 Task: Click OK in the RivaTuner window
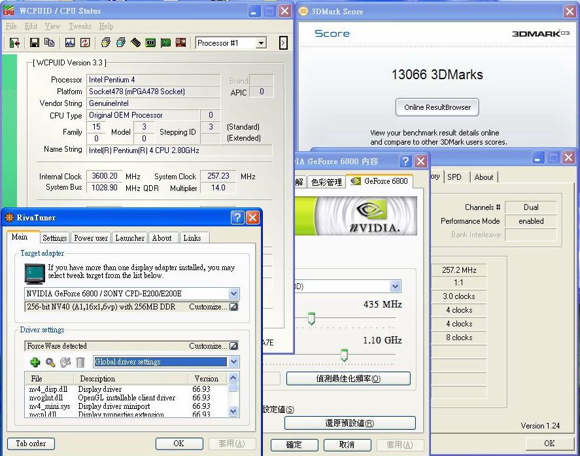point(179,444)
